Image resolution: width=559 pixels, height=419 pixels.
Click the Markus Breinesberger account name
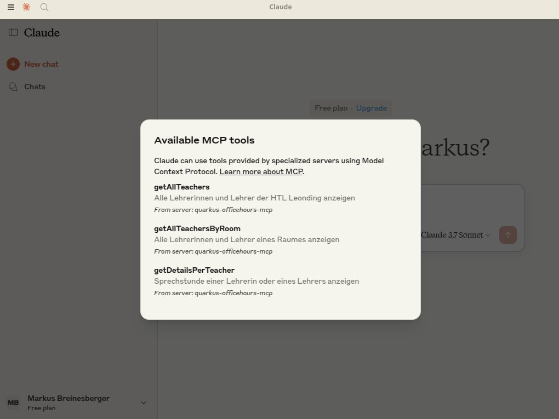tap(69, 398)
